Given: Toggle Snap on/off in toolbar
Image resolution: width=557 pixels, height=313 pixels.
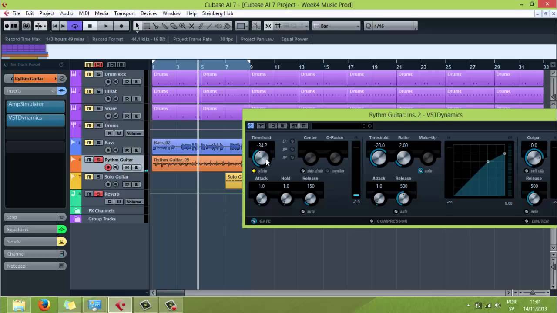Looking at the screenshot, I should 268,26.
